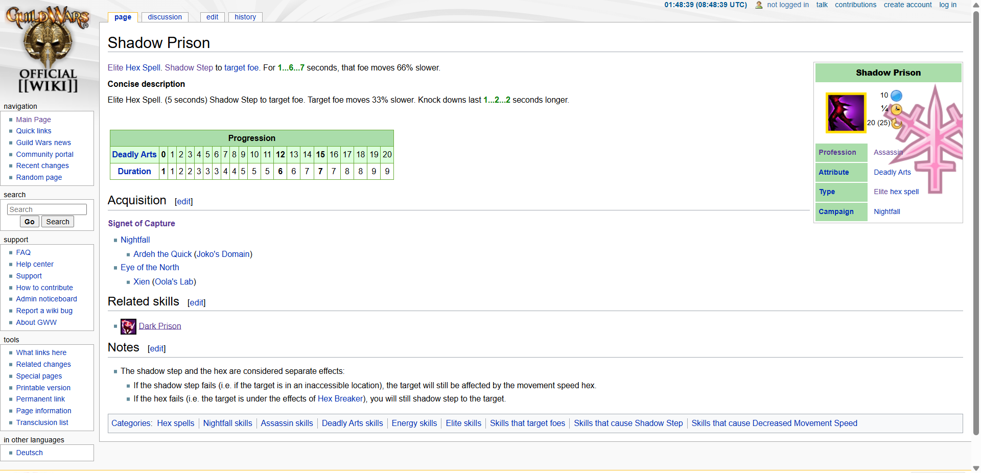Edit the Related skills section

(x=197, y=303)
